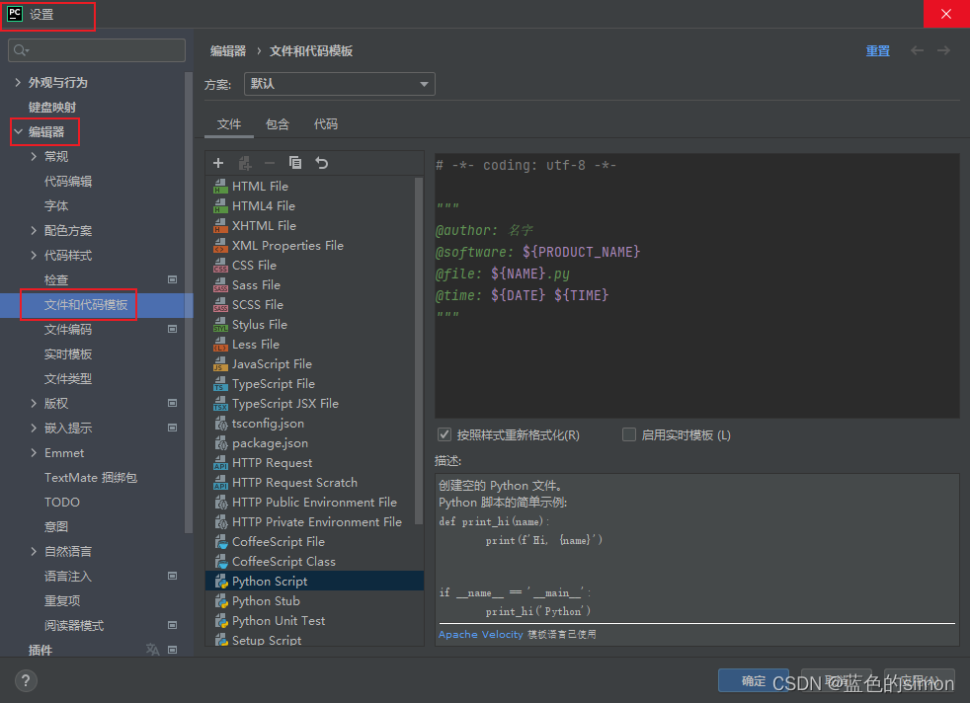The image size is (970, 703).
Task: Select 文件和代码模板 in settings tree
Action: pos(86,305)
